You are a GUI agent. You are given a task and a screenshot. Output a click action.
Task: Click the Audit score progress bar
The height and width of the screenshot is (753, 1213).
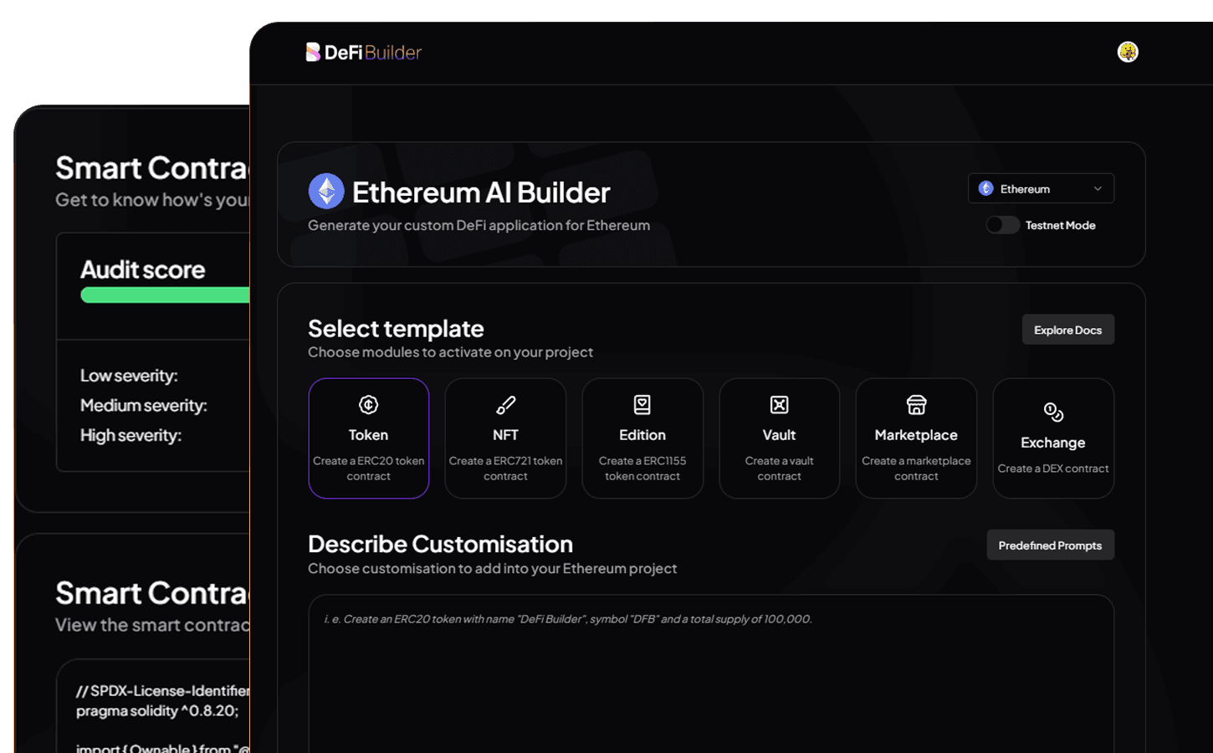pyautogui.click(x=165, y=295)
